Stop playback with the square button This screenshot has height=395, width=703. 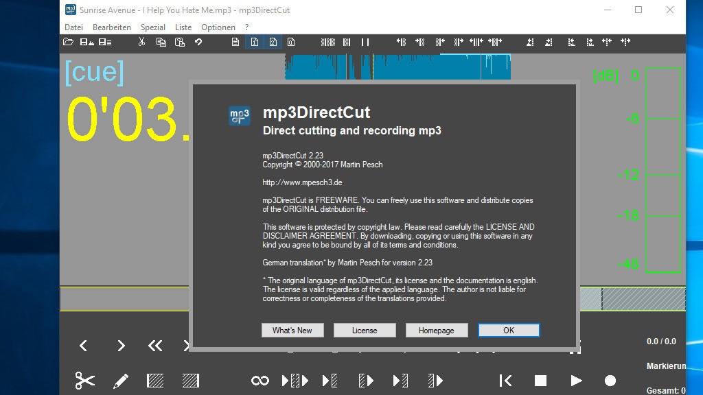(542, 380)
